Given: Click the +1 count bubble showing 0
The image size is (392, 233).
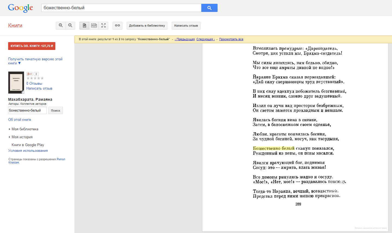Looking at the screenshot, I should [36, 74].
